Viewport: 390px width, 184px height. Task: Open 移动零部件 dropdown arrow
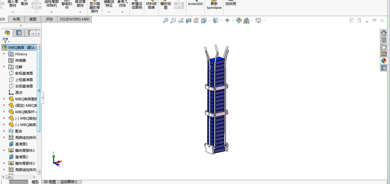pyautogui.click(x=80, y=12)
